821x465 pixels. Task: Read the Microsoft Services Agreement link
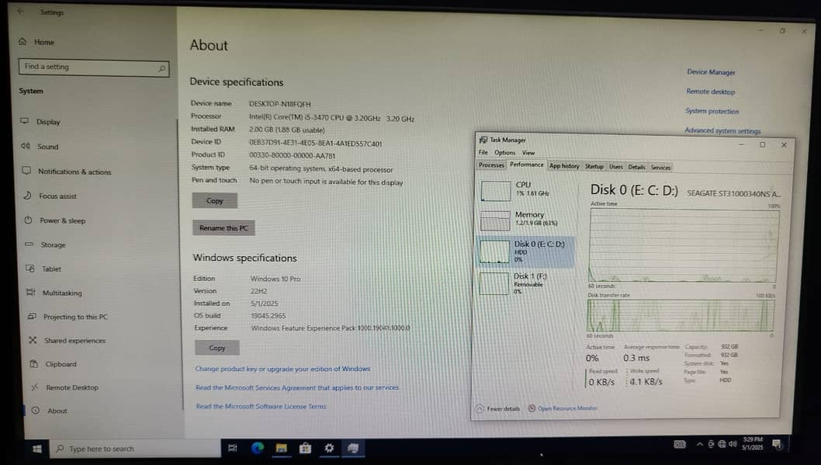[x=297, y=387]
